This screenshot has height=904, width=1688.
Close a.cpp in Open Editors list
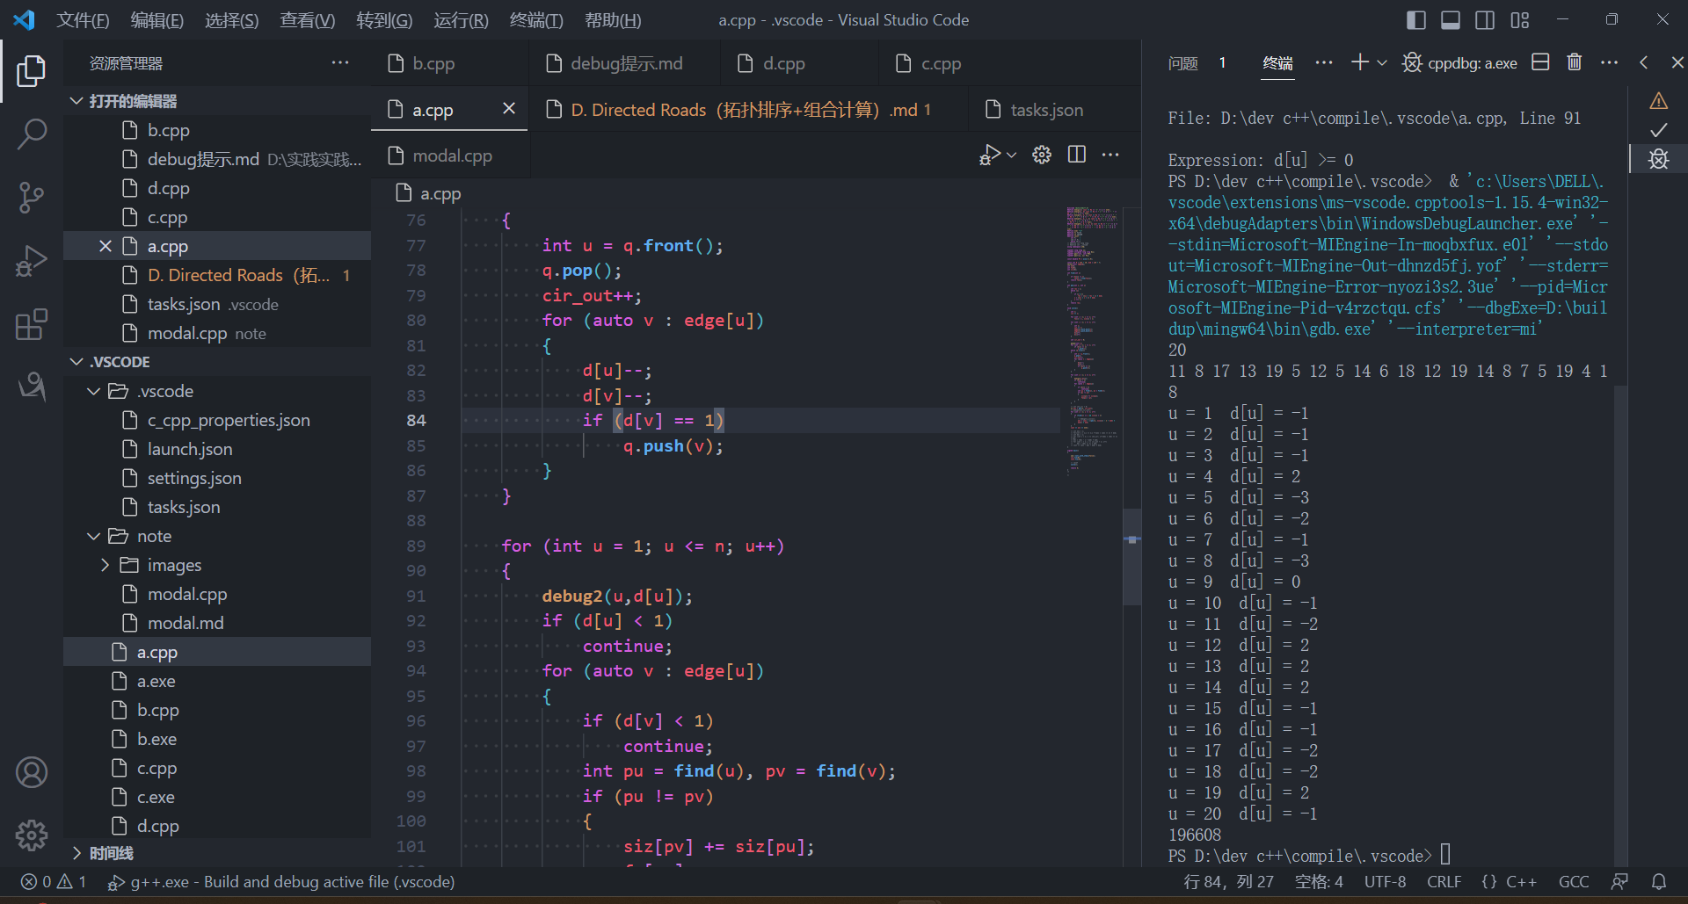(x=105, y=246)
